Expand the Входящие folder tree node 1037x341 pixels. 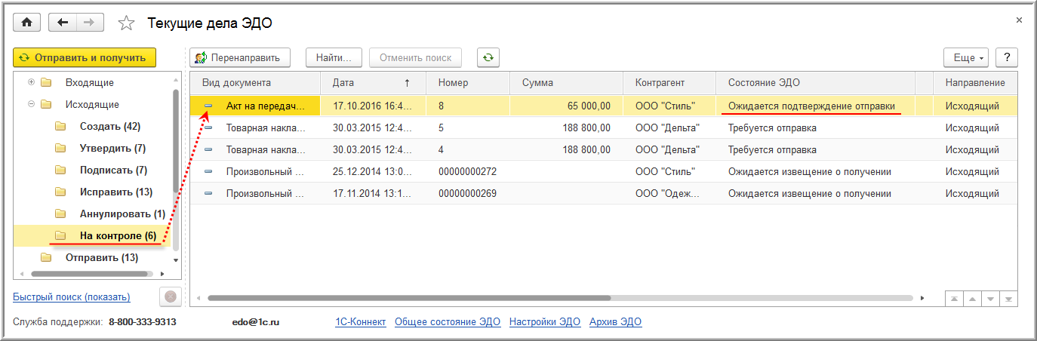coord(31,82)
